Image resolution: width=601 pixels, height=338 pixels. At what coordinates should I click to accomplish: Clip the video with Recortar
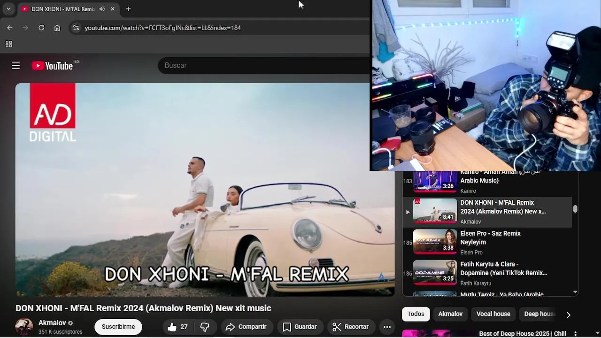(351, 327)
